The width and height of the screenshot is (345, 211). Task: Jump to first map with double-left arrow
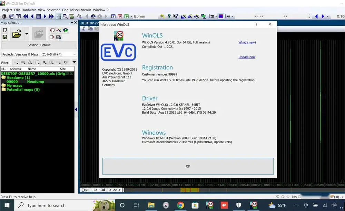click(x=26, y=16)
